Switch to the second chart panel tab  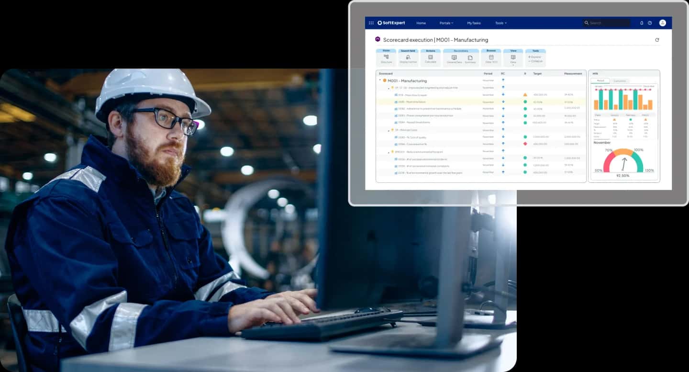[x=620, y=81]
